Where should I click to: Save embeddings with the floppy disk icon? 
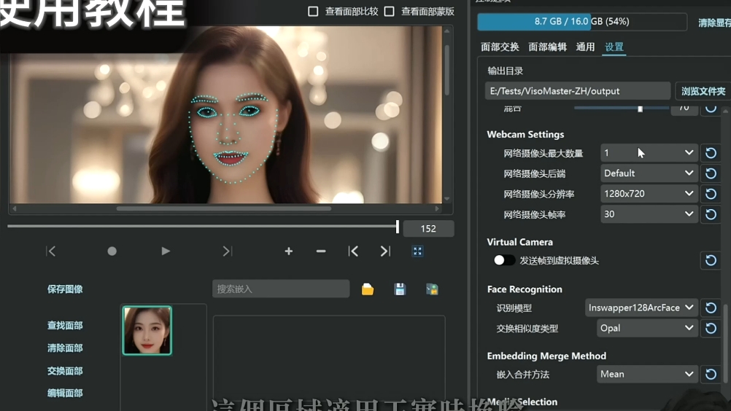400,289
